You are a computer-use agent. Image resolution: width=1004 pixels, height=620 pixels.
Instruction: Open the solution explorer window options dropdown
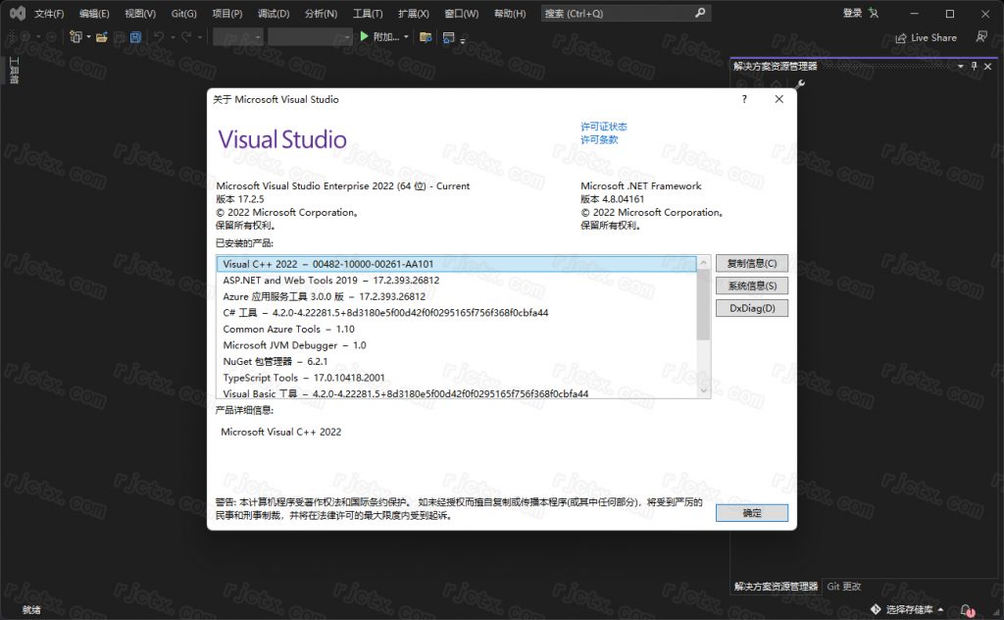[960, 66]
